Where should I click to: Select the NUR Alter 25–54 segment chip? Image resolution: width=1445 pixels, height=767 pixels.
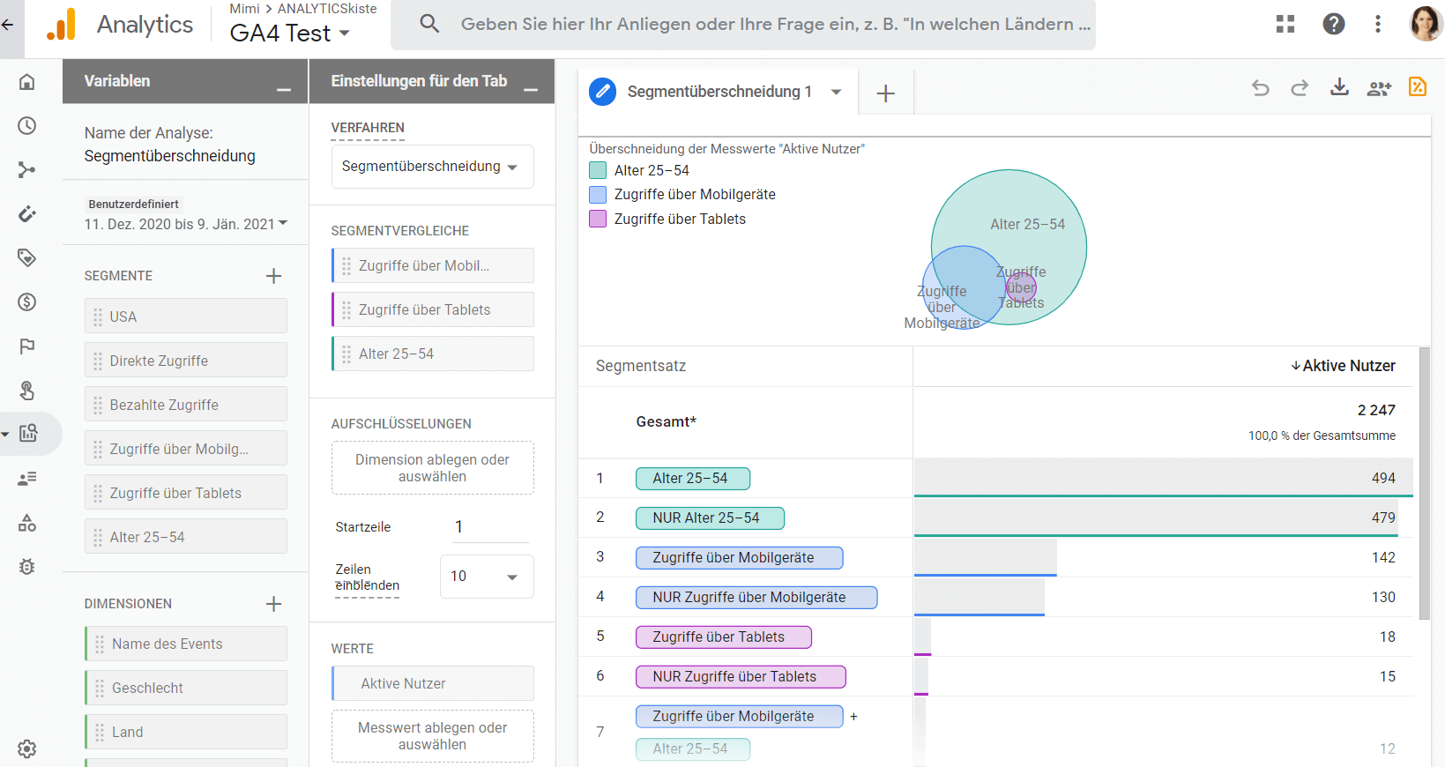[x=710, y=518]
